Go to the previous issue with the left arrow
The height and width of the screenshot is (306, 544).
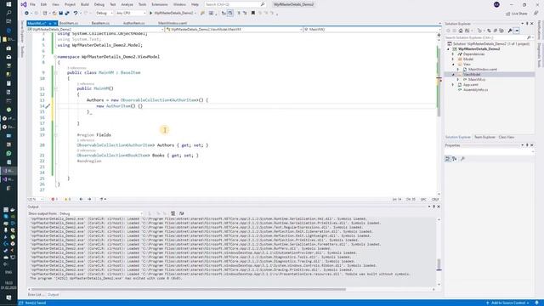[x=81, y=199]
